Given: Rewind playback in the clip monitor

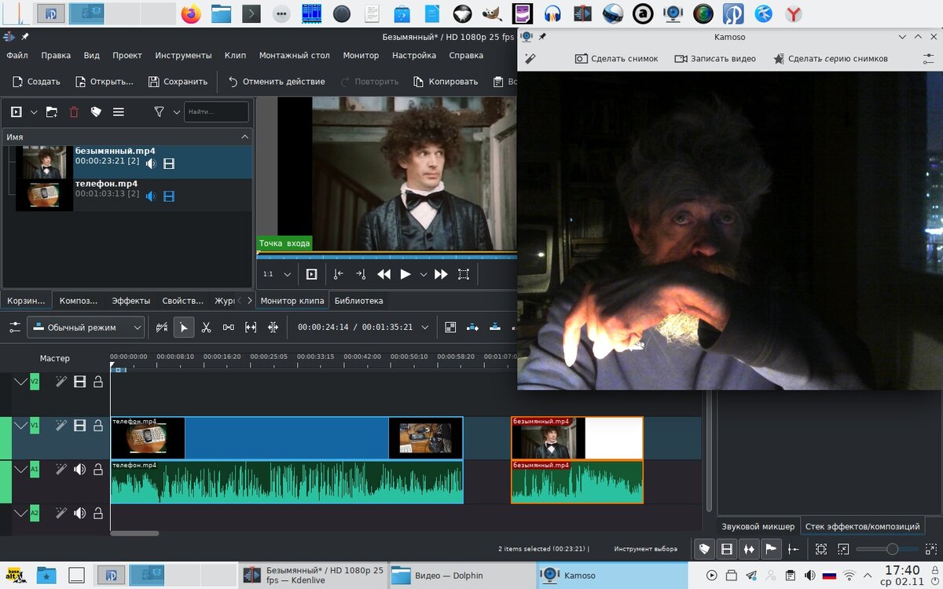Looking at the screenshot, I should (x=383, y=274).
